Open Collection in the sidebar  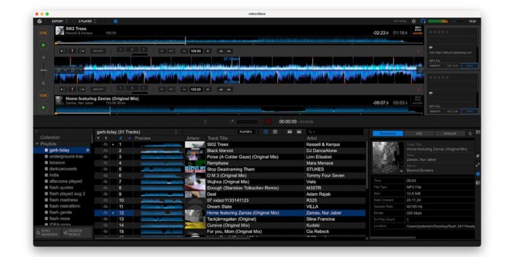pyautogui.click(x=50, y=137)
